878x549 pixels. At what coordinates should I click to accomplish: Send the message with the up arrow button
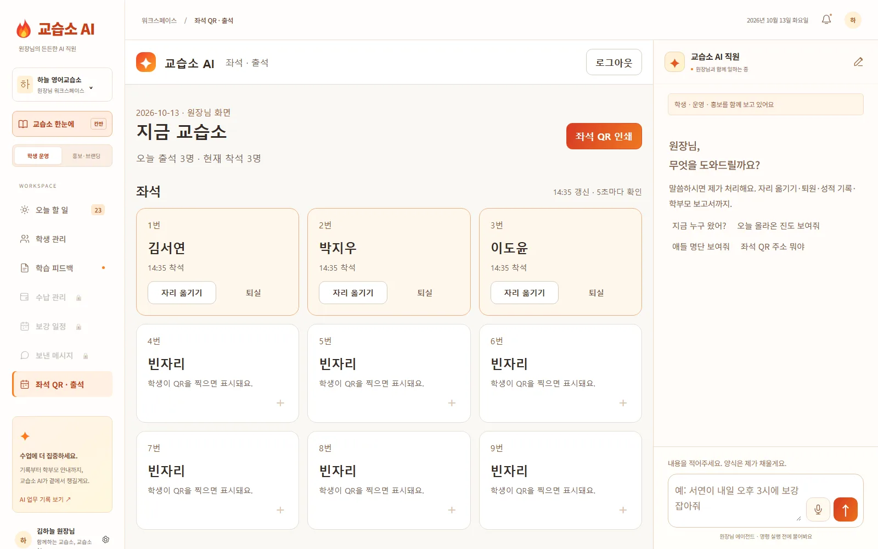[x=846, y=509]
